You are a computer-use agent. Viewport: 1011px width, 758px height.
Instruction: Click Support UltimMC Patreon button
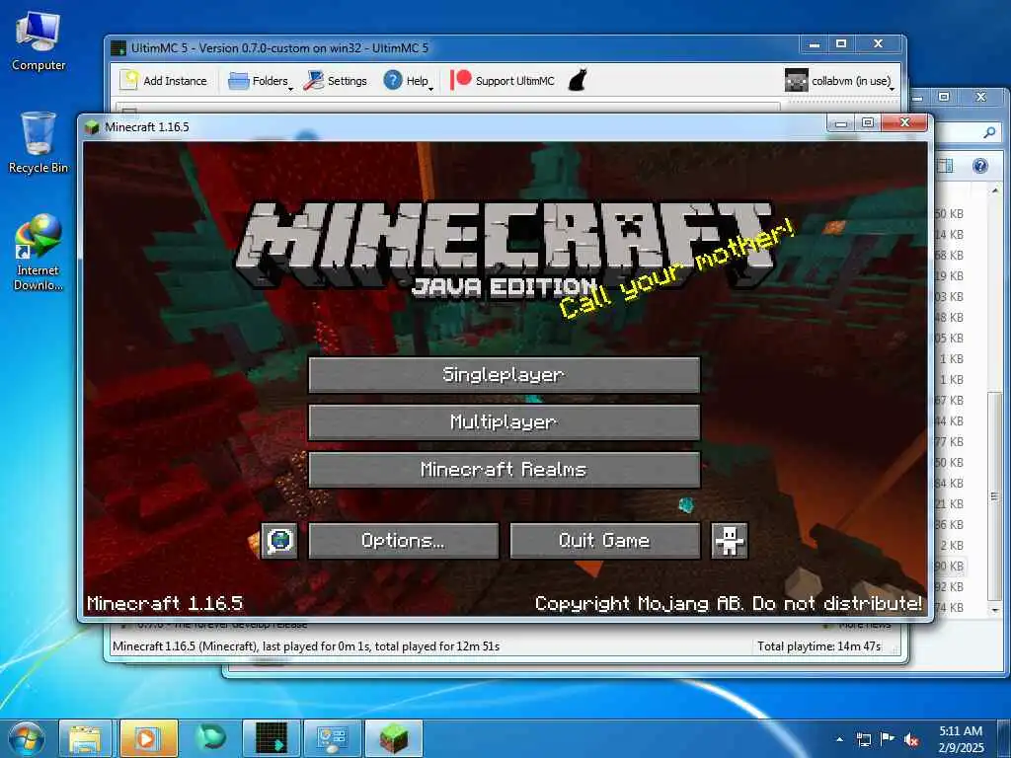point(503,81)
